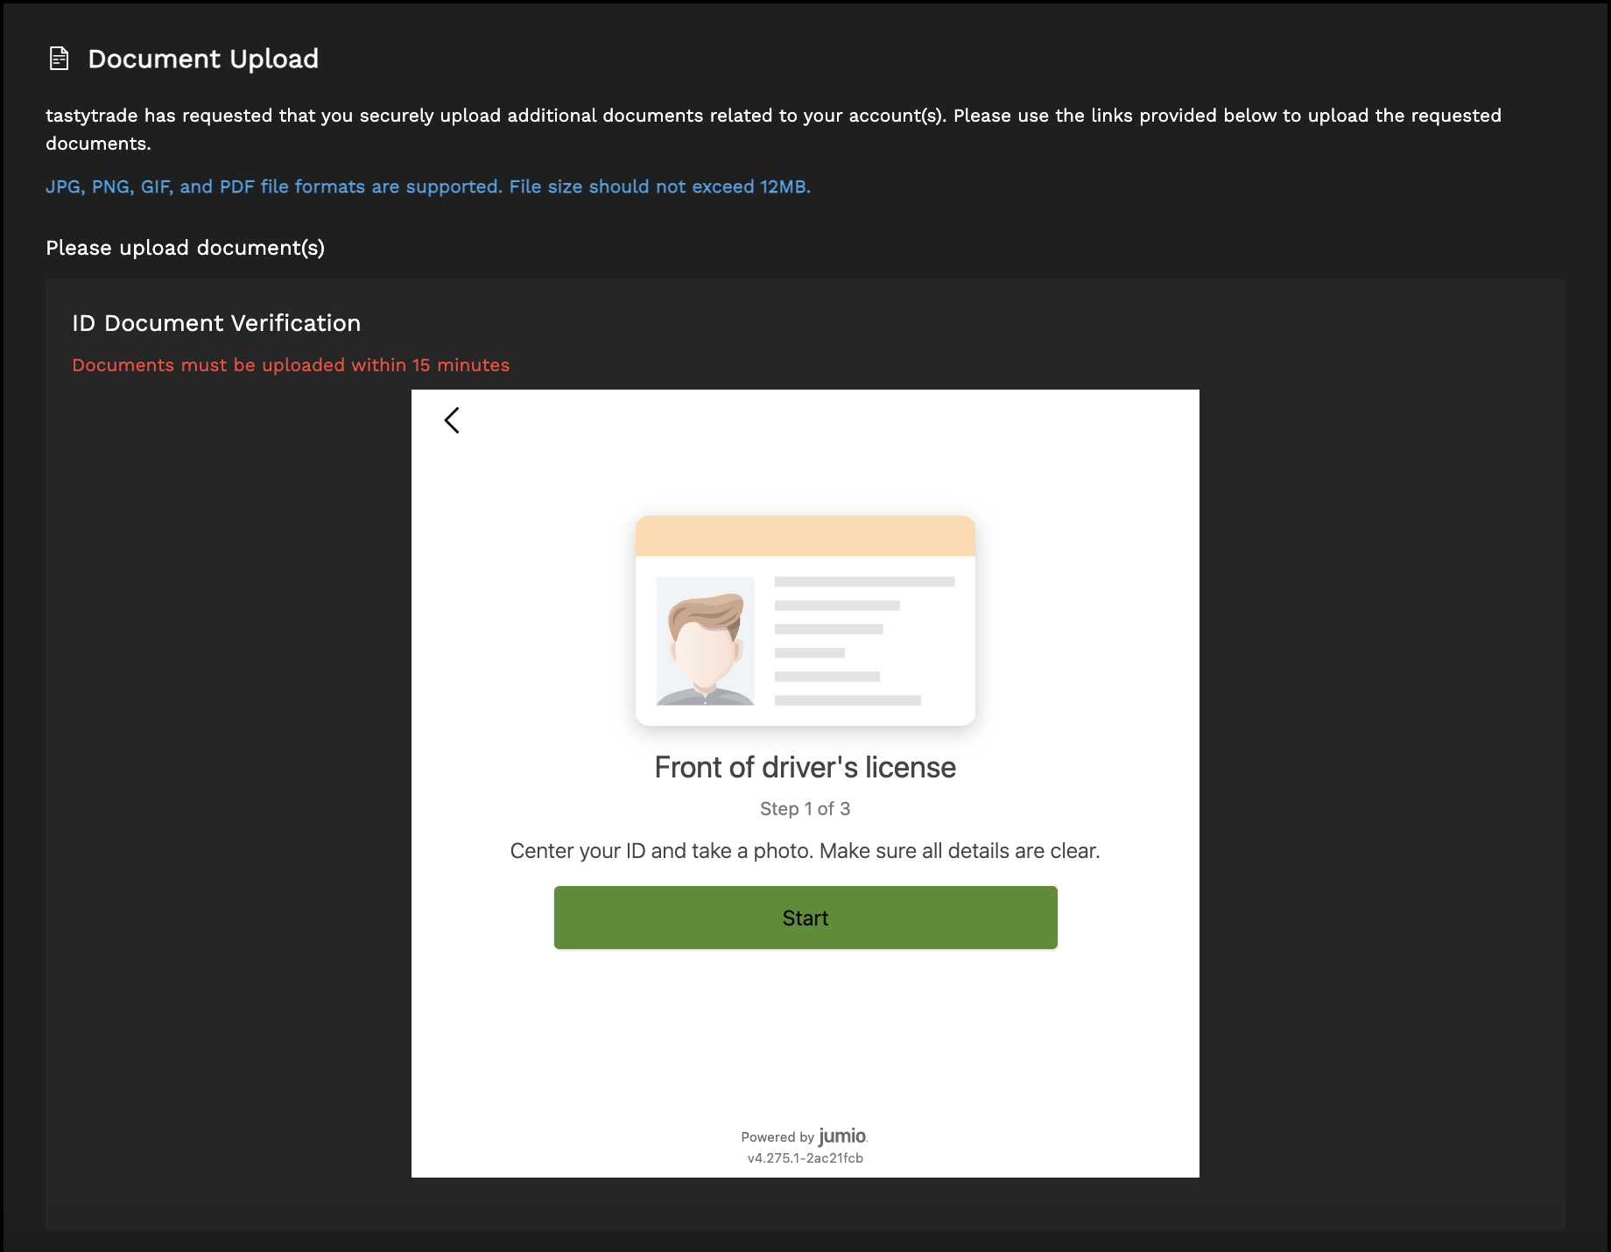Click the Document Upload page title
Viewport: 1611px width, 1252px height.
[x=203, y=58]
